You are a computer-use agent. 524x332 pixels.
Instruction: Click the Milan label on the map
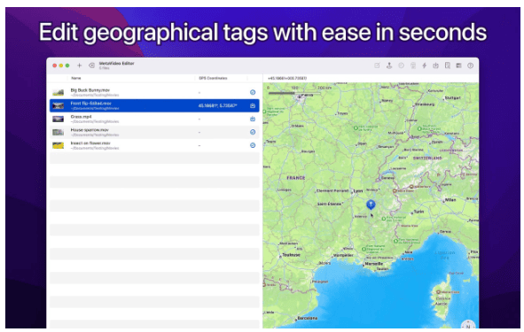[x=450, y=200]
